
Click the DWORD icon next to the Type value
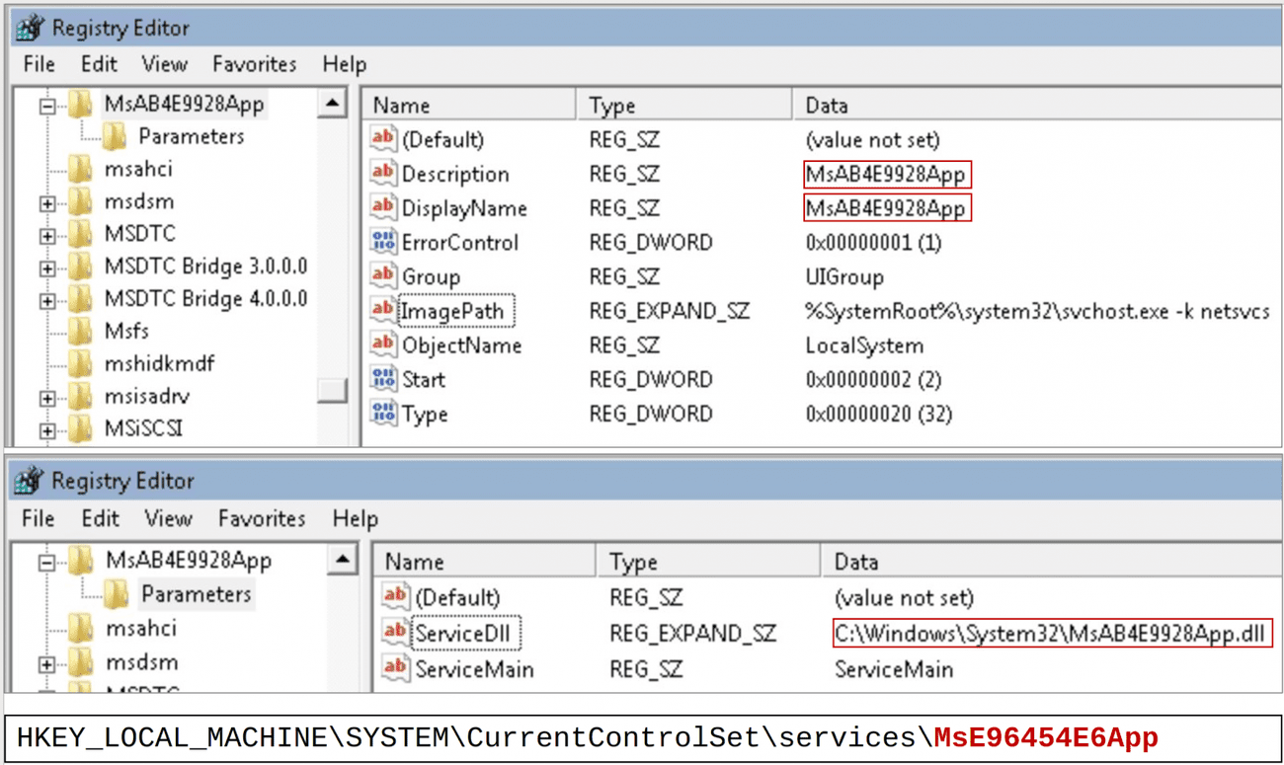tap(383, 414)
